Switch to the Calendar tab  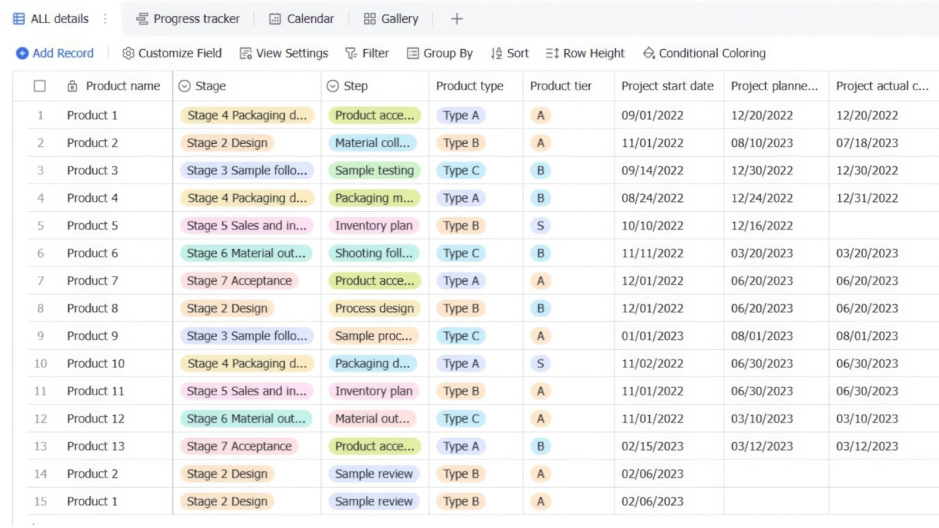(301, 18)
